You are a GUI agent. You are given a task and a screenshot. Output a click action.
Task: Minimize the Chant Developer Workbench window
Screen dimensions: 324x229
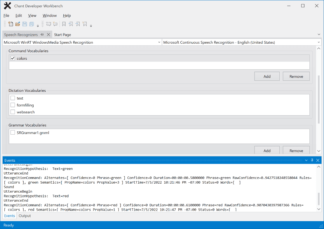click(x=289, y=6)
